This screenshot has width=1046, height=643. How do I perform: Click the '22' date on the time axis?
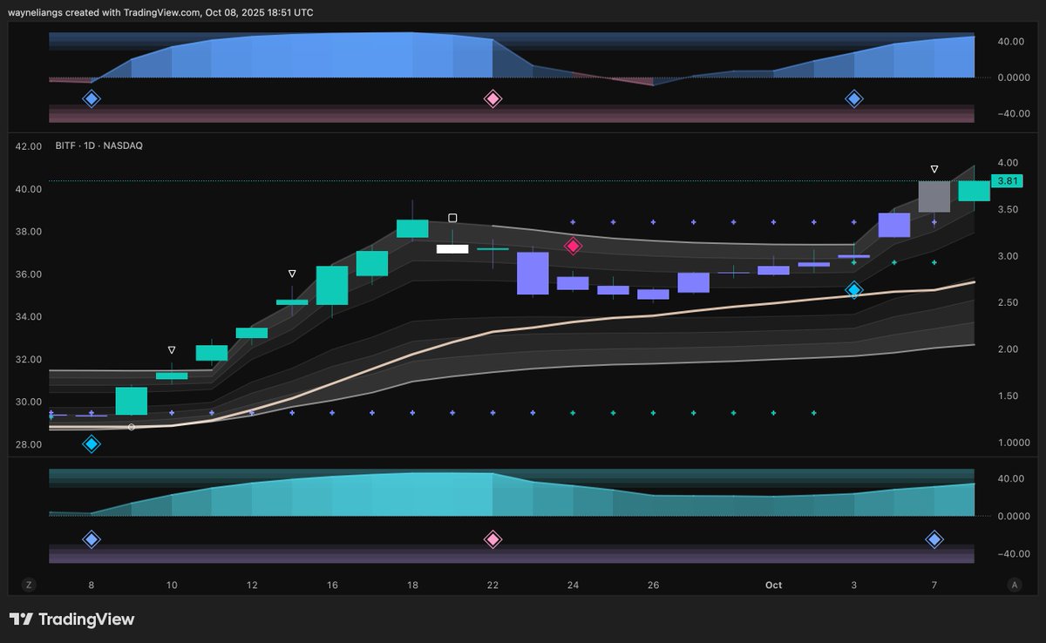(492, 585)
